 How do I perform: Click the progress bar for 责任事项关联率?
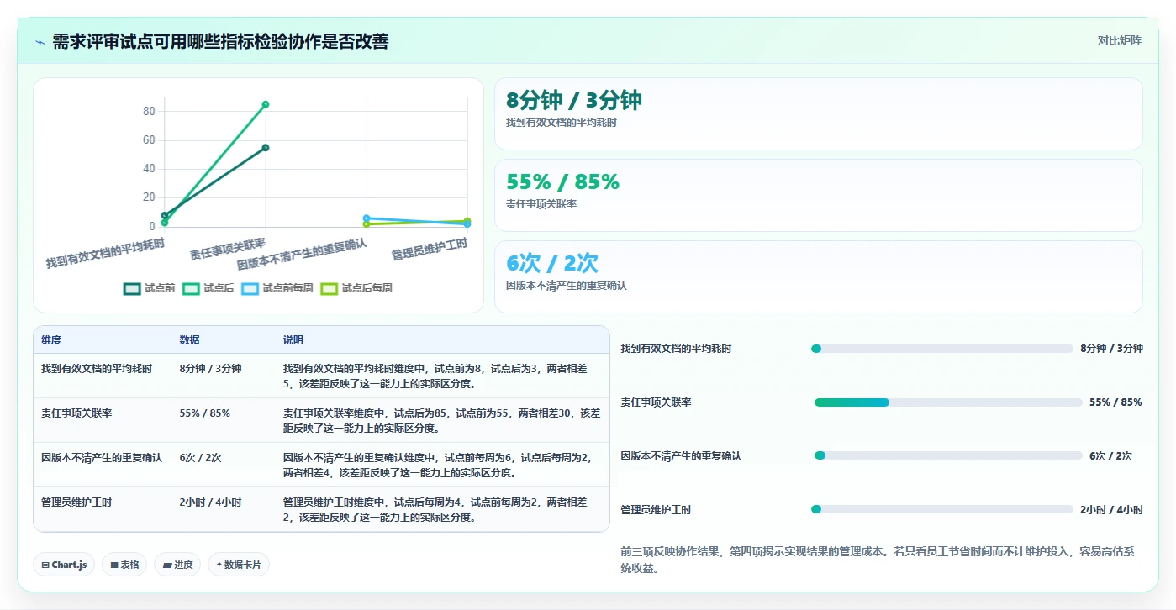coord(948,402)
